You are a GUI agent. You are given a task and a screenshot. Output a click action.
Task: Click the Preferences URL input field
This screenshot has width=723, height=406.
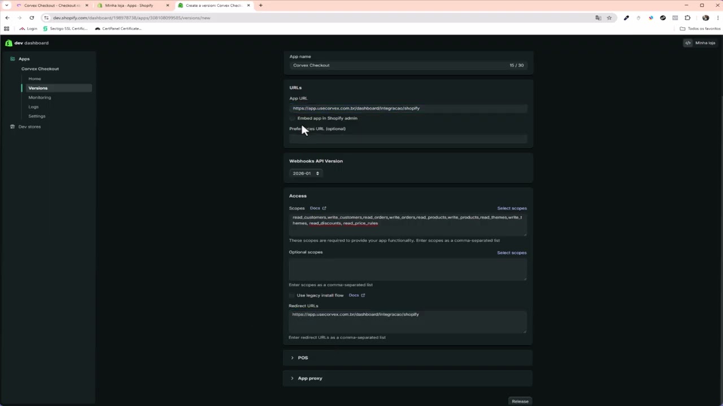coord(408,139)
